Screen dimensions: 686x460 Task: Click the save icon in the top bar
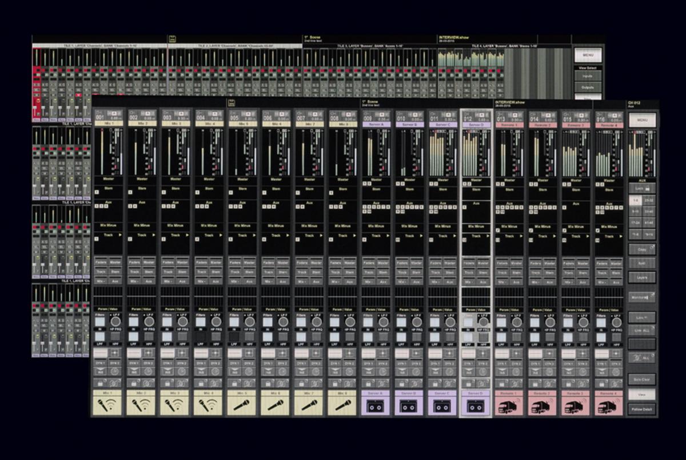[232, 102]
